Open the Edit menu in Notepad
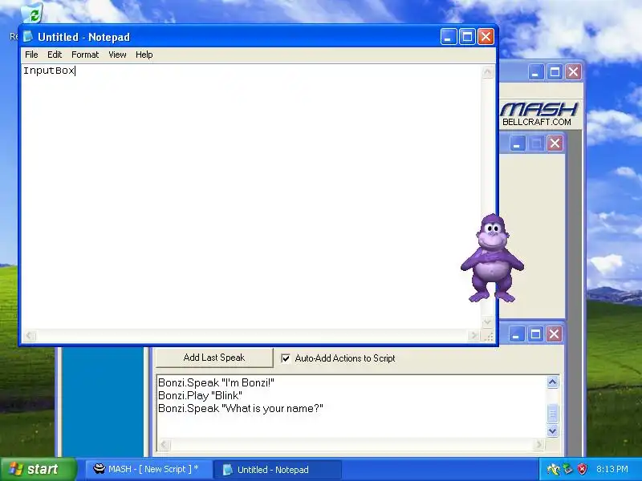The image size is (642, 481). tap(55, 55)
